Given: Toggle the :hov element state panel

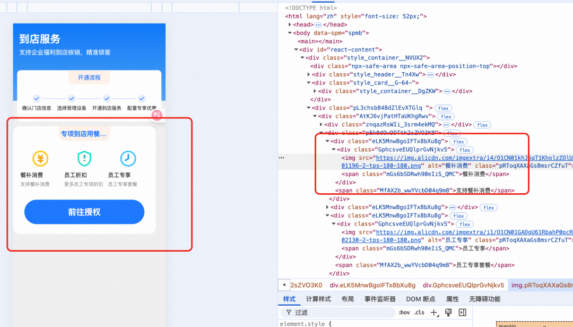Looking at the screenshot, I should coord(404,313).
